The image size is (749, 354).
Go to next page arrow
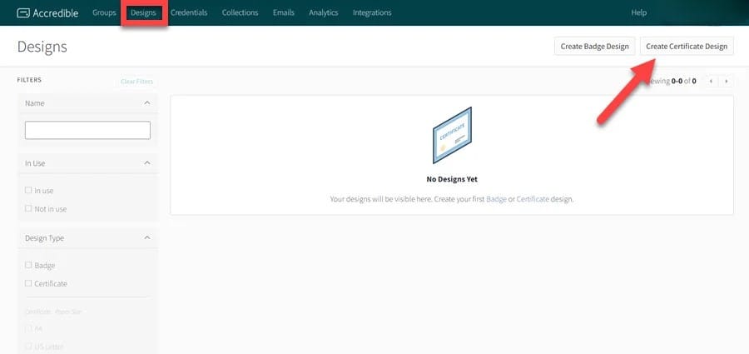coord(727,81)
